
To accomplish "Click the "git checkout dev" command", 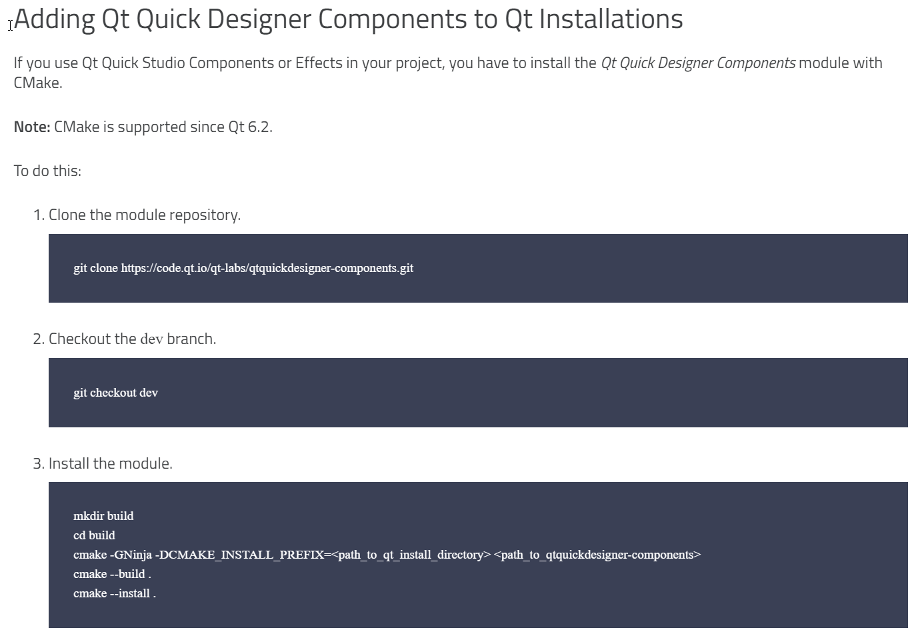I will (115, 393).
